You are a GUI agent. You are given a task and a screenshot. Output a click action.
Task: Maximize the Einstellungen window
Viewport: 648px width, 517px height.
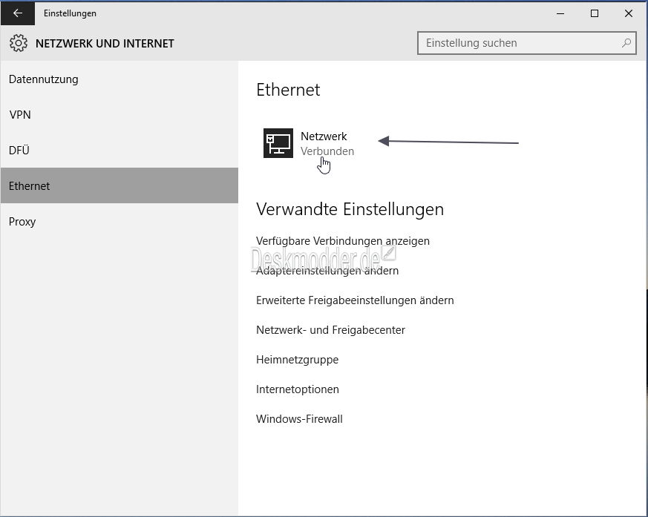point(595,13)
